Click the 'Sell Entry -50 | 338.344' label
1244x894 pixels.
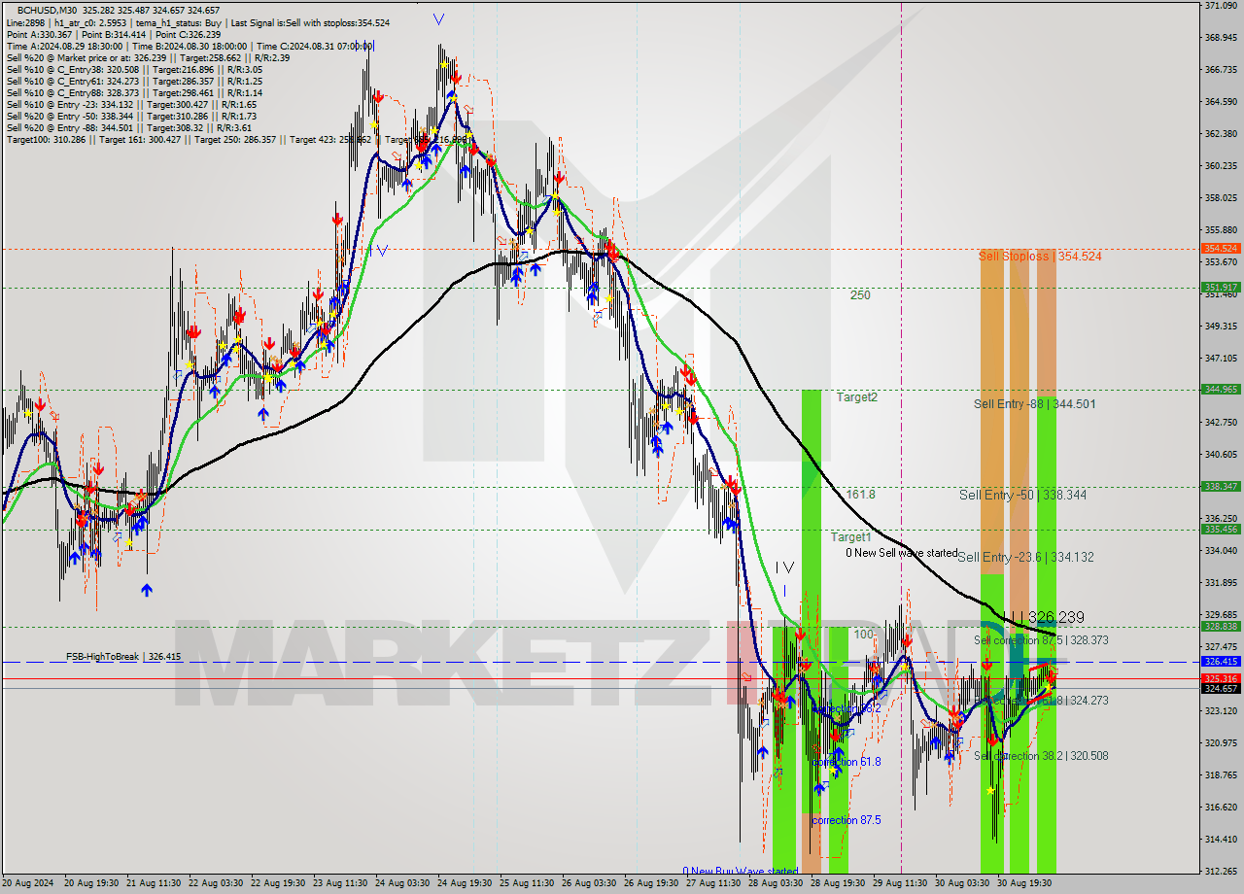[1022, 496]
